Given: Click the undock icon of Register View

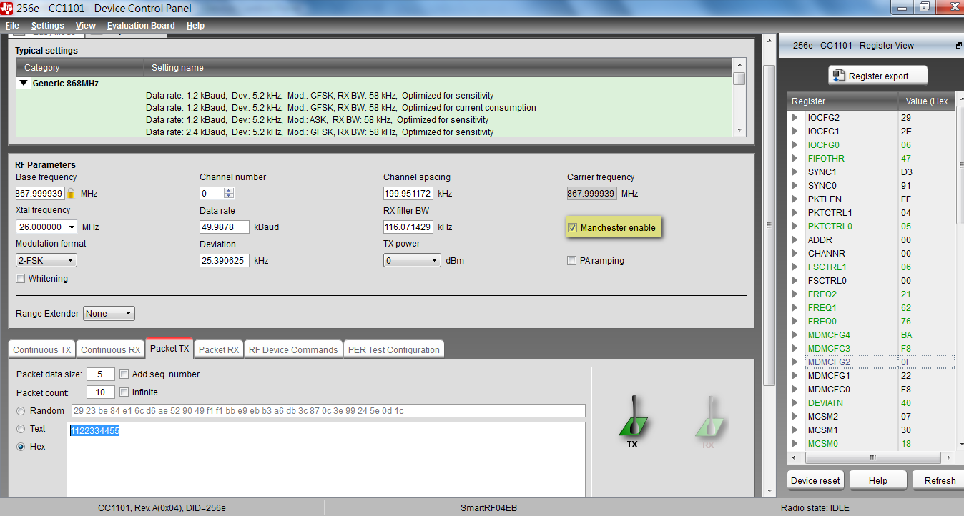Looking at the screenshot, I should (958, 45).
